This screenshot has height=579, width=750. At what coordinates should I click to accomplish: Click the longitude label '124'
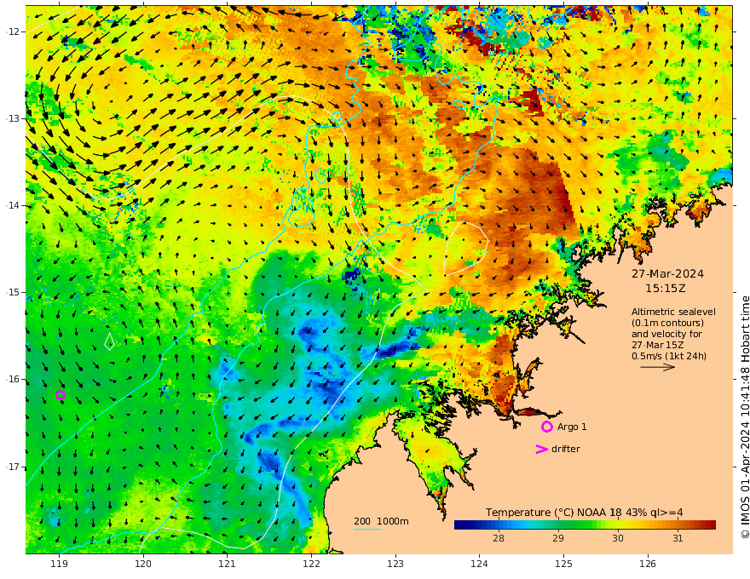[x=480, y=565]
